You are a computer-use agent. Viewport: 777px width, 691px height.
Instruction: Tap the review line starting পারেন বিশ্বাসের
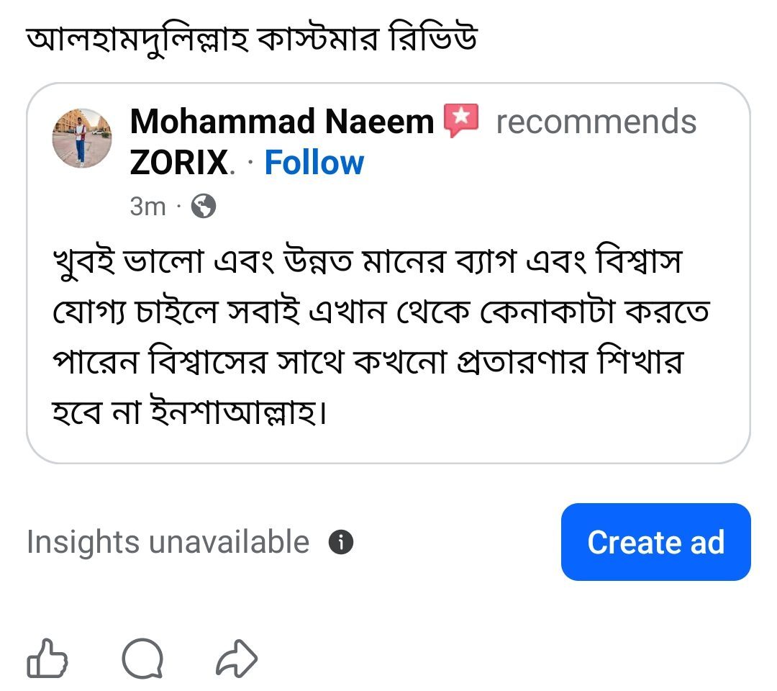368,362
